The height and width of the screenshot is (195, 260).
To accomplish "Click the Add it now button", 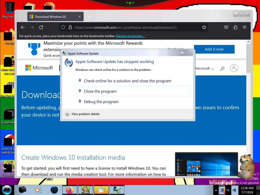I will tap(214, 49).
